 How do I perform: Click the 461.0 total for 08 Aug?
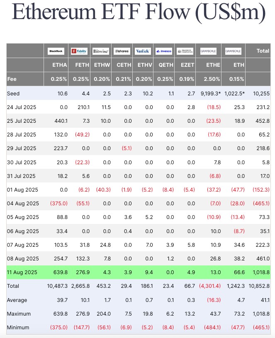tap(263, 258)
